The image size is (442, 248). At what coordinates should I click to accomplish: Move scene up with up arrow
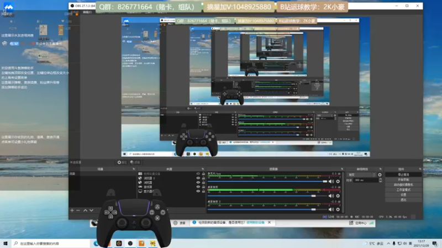coord(85,211)
